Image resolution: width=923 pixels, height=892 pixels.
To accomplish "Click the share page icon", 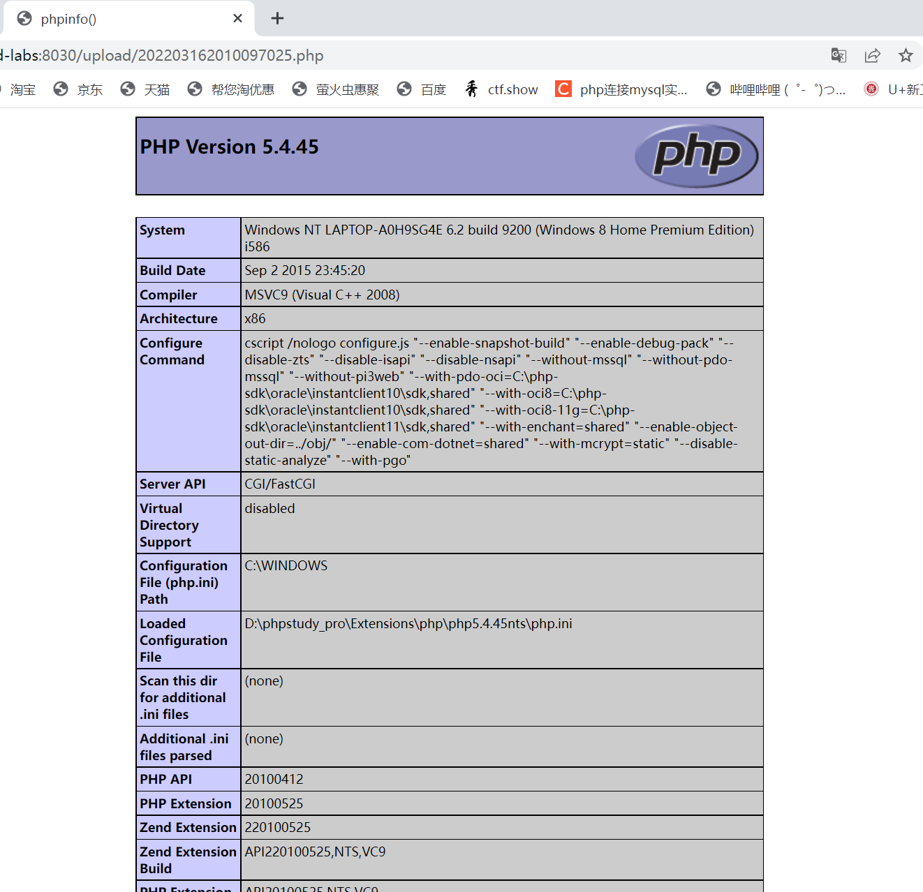I will pyautogui.click(x=872, y=55).
